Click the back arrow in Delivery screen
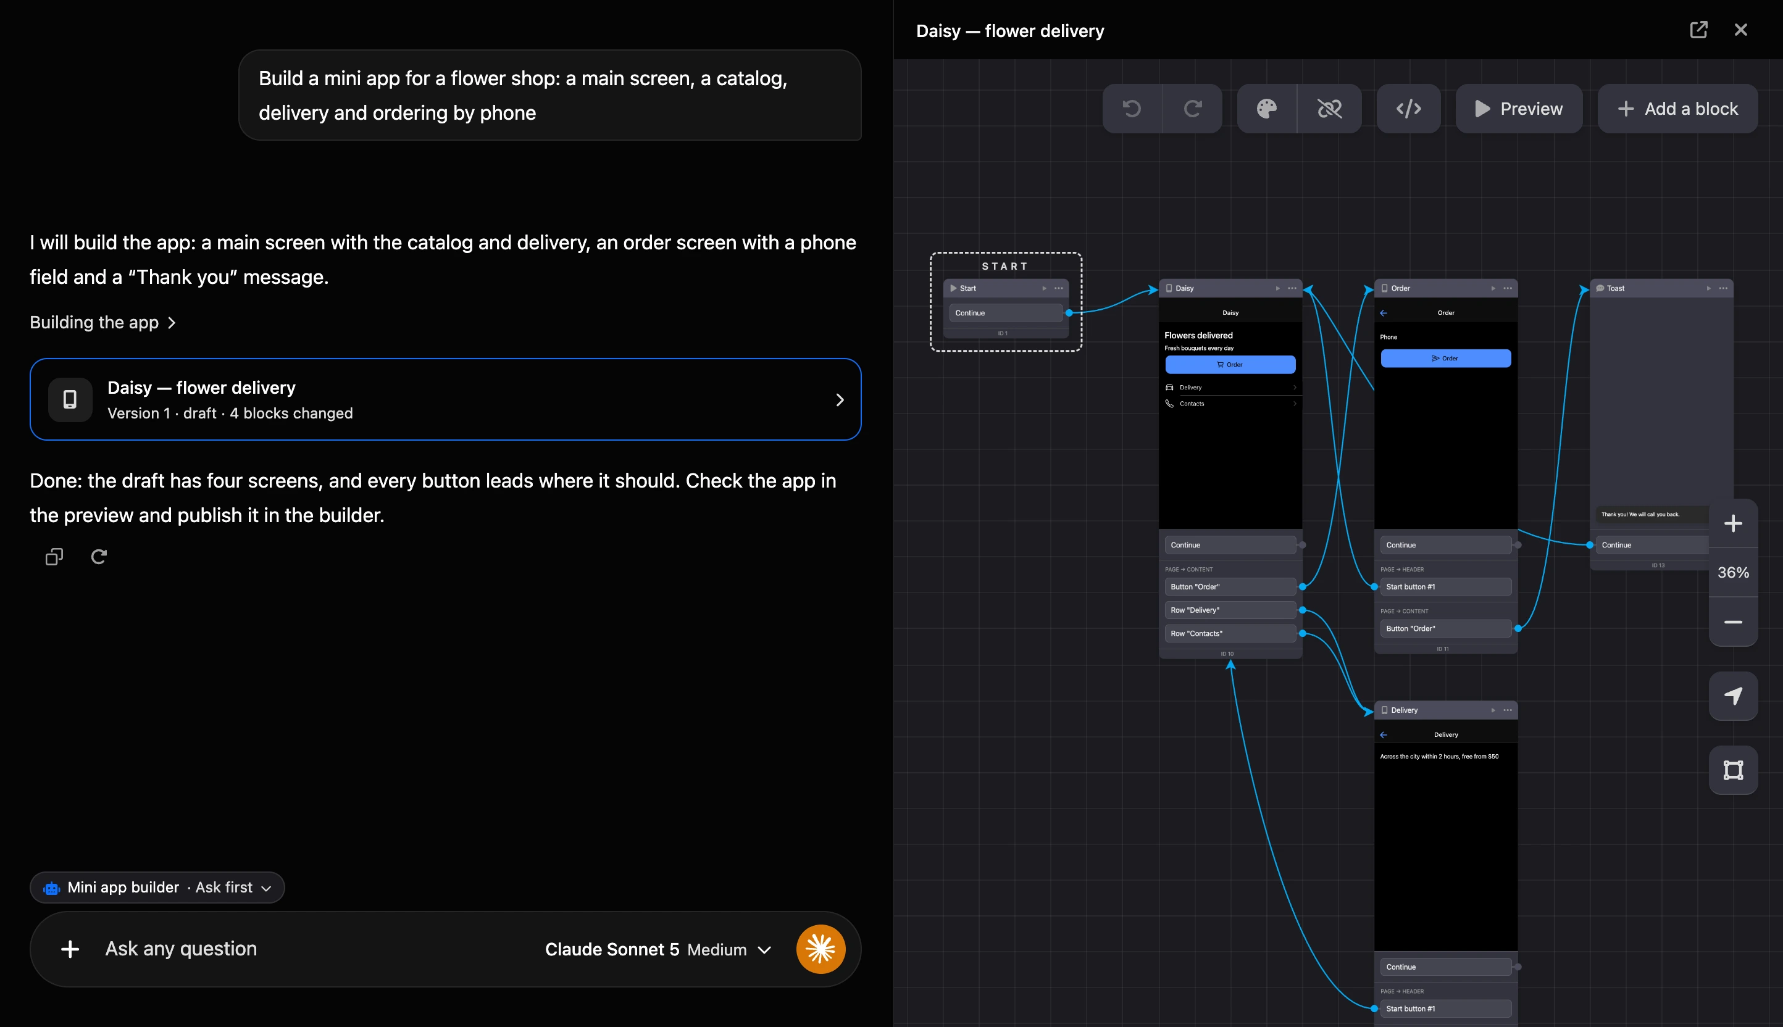The image size is (1783, 1027). 1384,735
